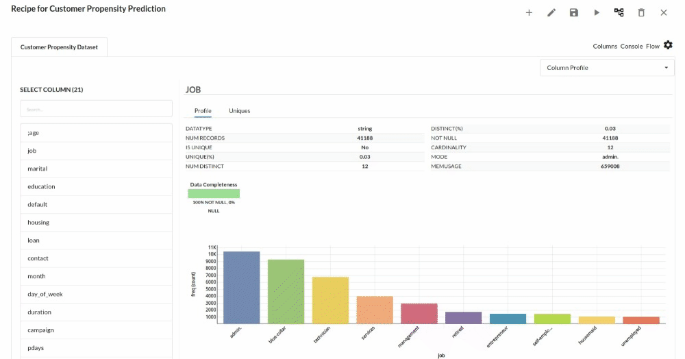Screen dimensions: 685x359
Task: Open the Console link
Action: (632, 47)
